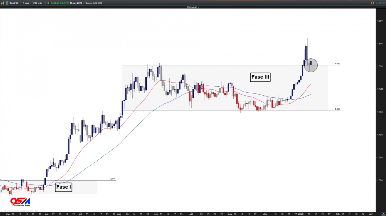Screen dimensions: 386x216
Task: Click the small arrow icon at axis corner
Action: pyautogui.click(x=383, y=214)
